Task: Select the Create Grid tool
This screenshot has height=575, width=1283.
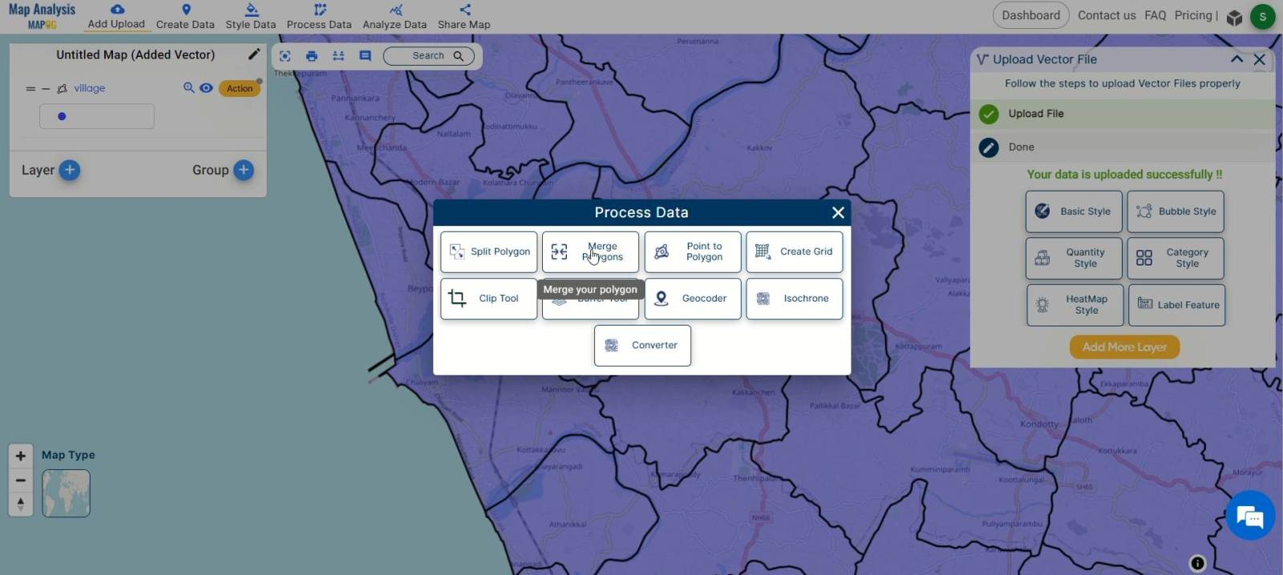Action: point(795,252)
